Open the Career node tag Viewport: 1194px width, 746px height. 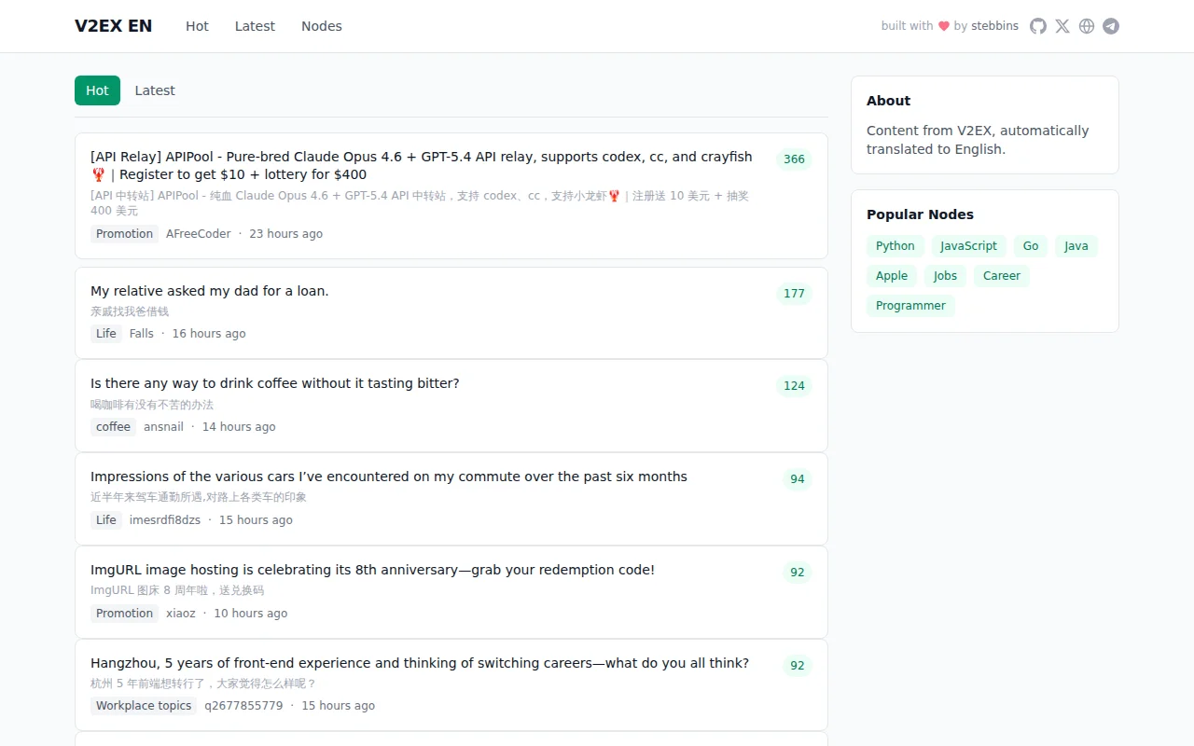[x=1002, y=276]
